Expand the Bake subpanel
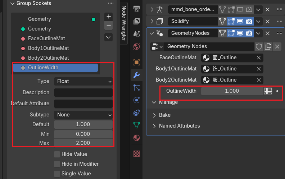285x179 pixels. [x=165, y=115]
